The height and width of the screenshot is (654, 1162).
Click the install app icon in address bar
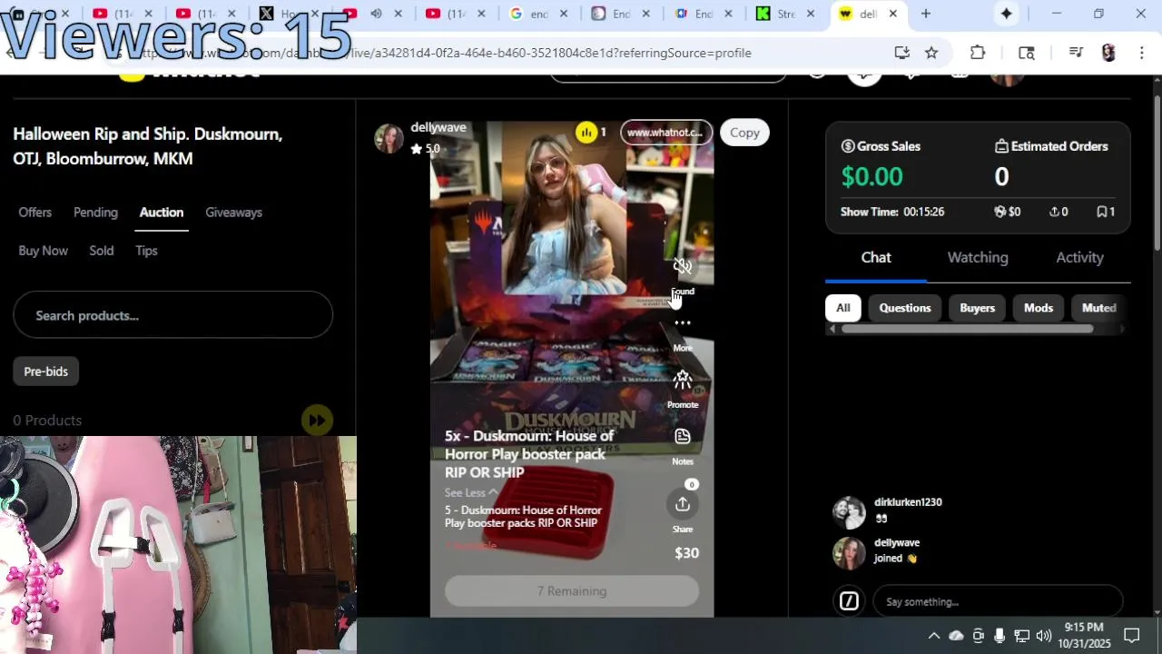click(901, 53)
